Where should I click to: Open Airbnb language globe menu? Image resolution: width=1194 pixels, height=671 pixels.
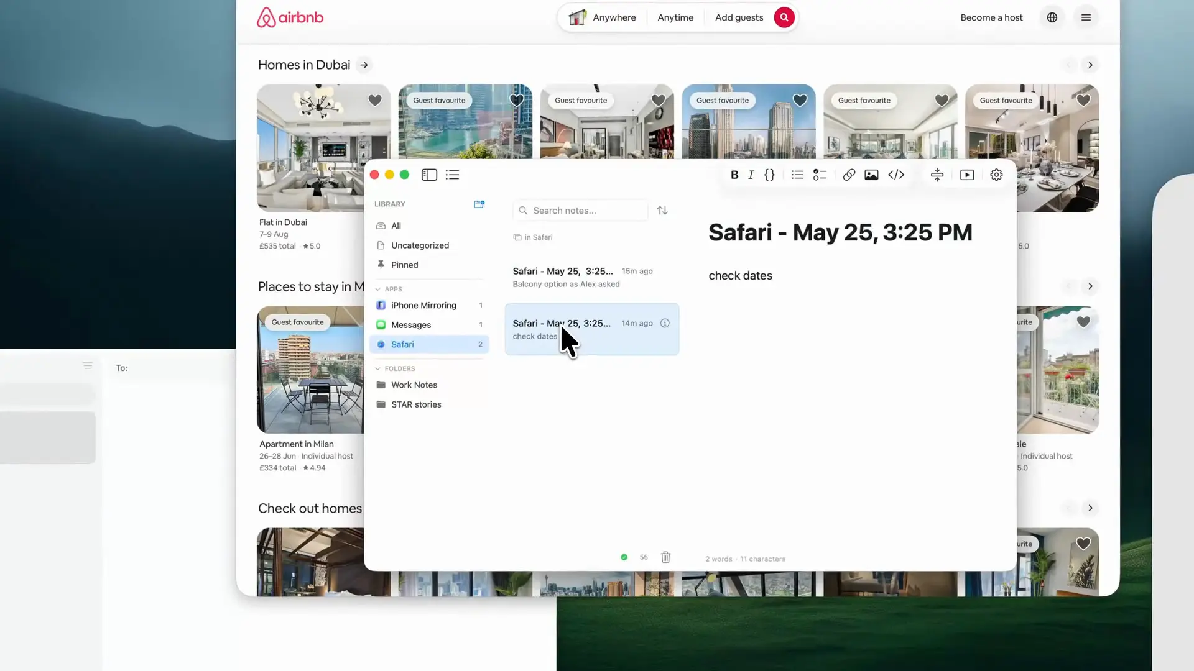coord(1052,17)
